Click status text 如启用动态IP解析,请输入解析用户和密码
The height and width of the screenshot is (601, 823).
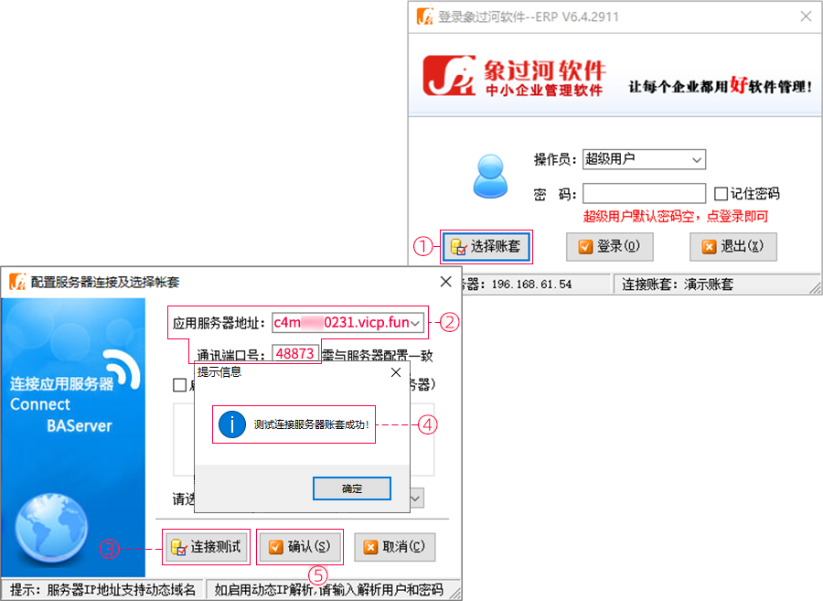point(328,589)
